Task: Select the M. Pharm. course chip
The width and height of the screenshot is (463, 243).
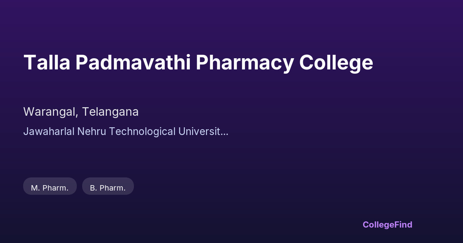Action: 50,186
